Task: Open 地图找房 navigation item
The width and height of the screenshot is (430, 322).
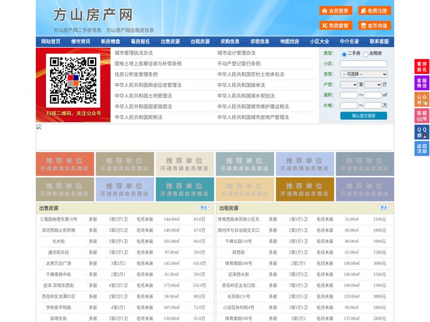Action: tap(290, 42)
